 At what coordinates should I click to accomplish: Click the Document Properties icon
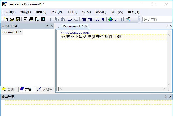click(x=43, y=19)
